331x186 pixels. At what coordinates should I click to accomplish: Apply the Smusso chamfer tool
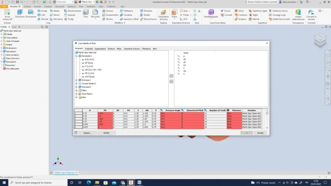click(x=108, y=11)
